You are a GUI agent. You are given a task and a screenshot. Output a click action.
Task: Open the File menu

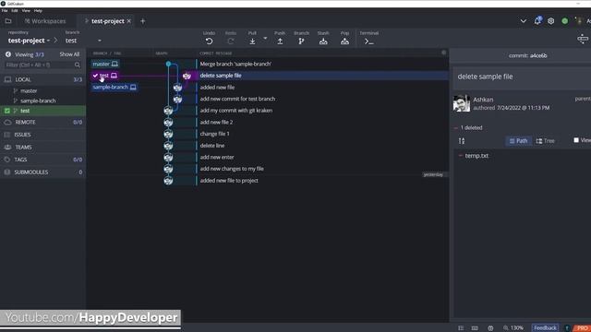click(x=5, y=10)
